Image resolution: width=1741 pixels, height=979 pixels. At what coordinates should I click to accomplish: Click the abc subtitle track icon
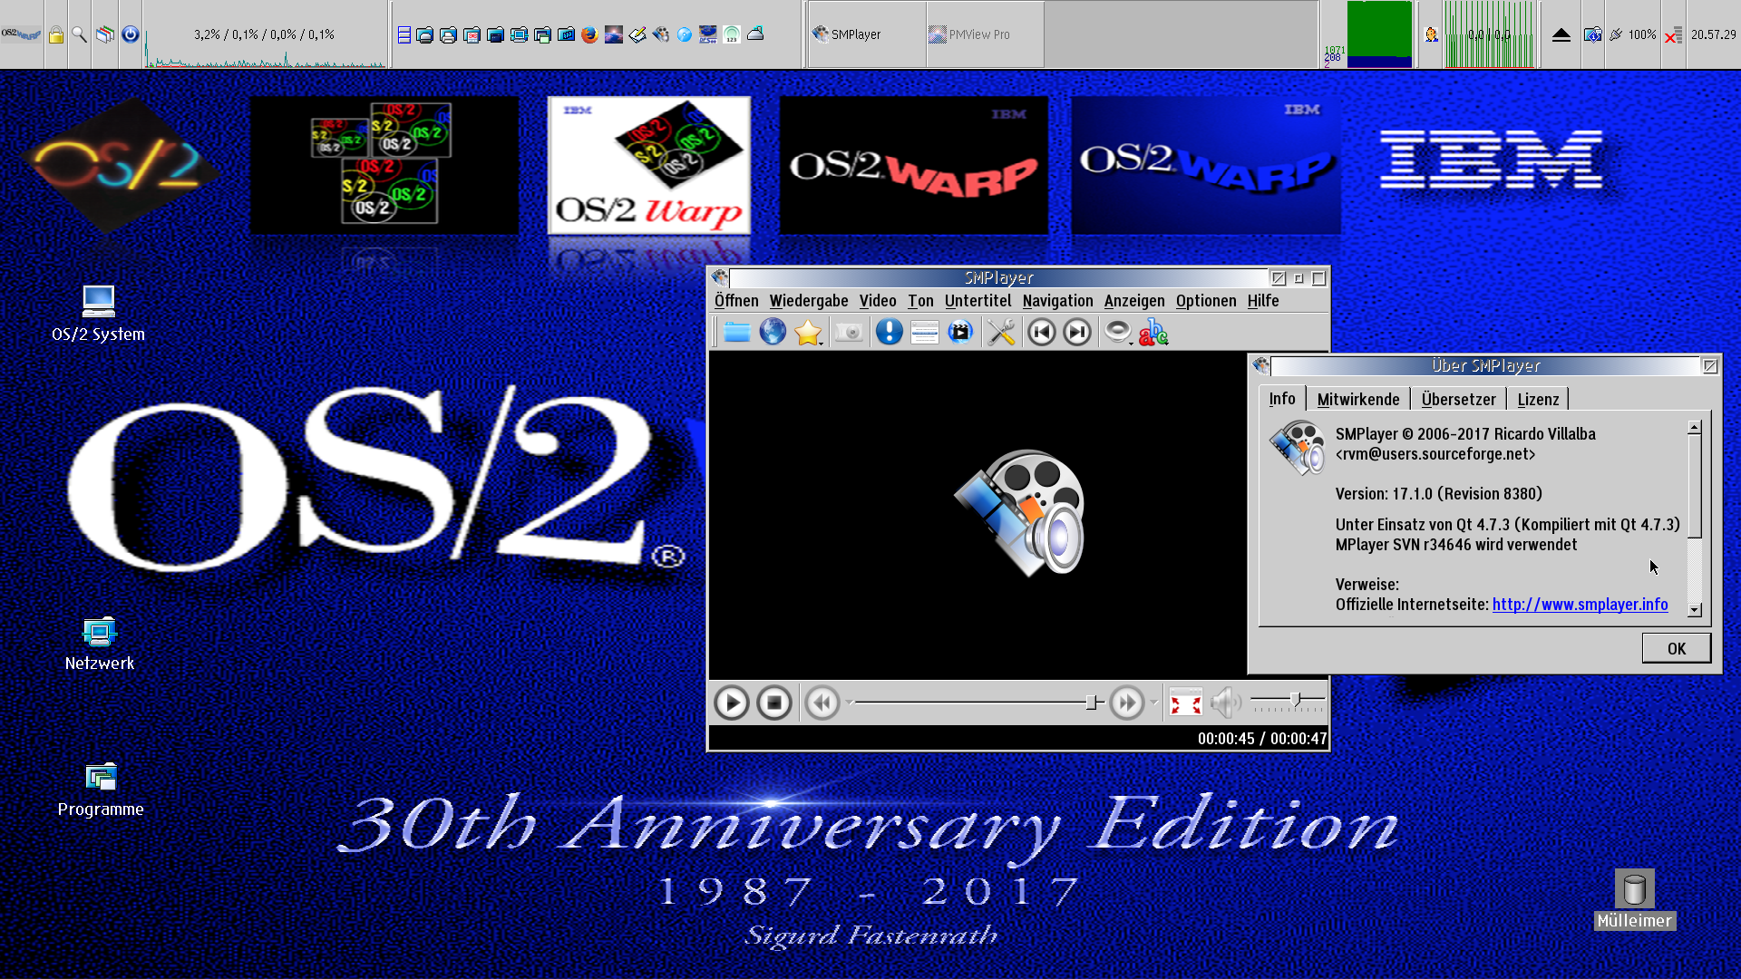[x=1153, y=333]
